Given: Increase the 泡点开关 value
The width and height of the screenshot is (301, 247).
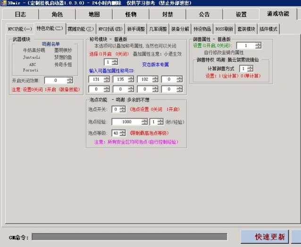Looking at the screenshot, I should (x=123, y=107).
